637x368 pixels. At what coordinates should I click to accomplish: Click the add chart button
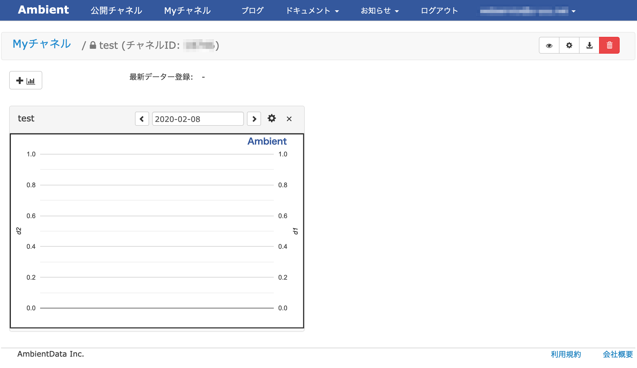[x=26, y=80]
